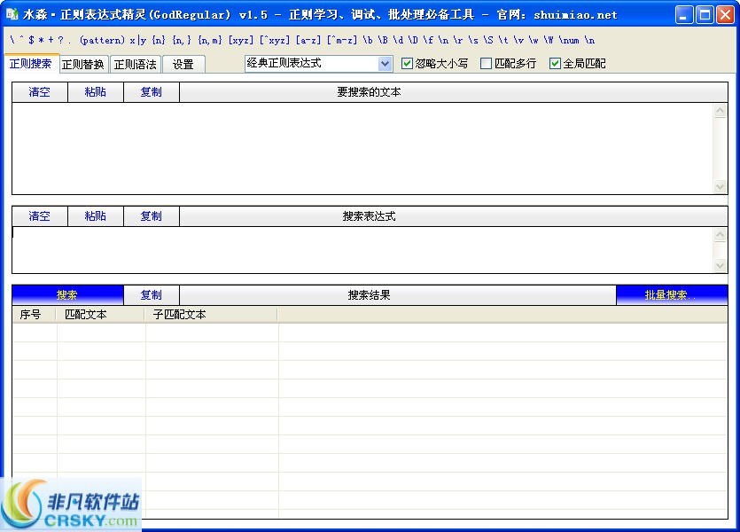Click the down arrow of the search-text scrollbar
Viewport: 740px width, 532px height.
(720, 186)
